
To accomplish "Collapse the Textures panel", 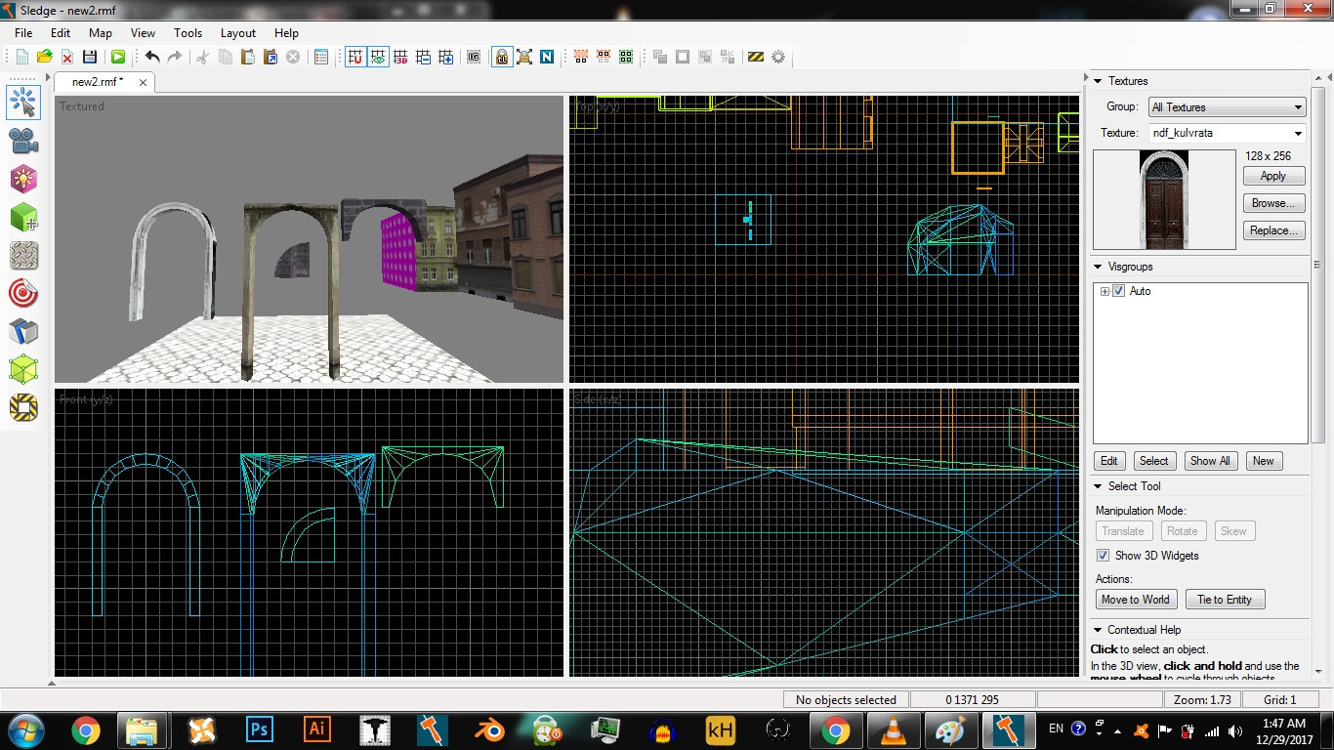I will click(1098, 81).
